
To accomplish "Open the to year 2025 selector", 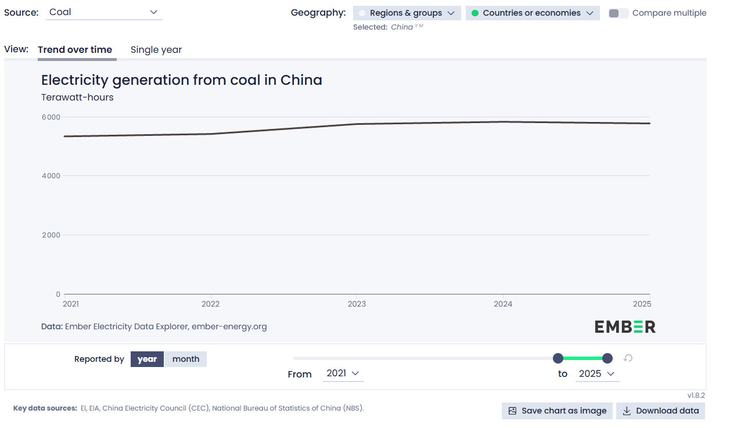I will [x=597, y=374].
